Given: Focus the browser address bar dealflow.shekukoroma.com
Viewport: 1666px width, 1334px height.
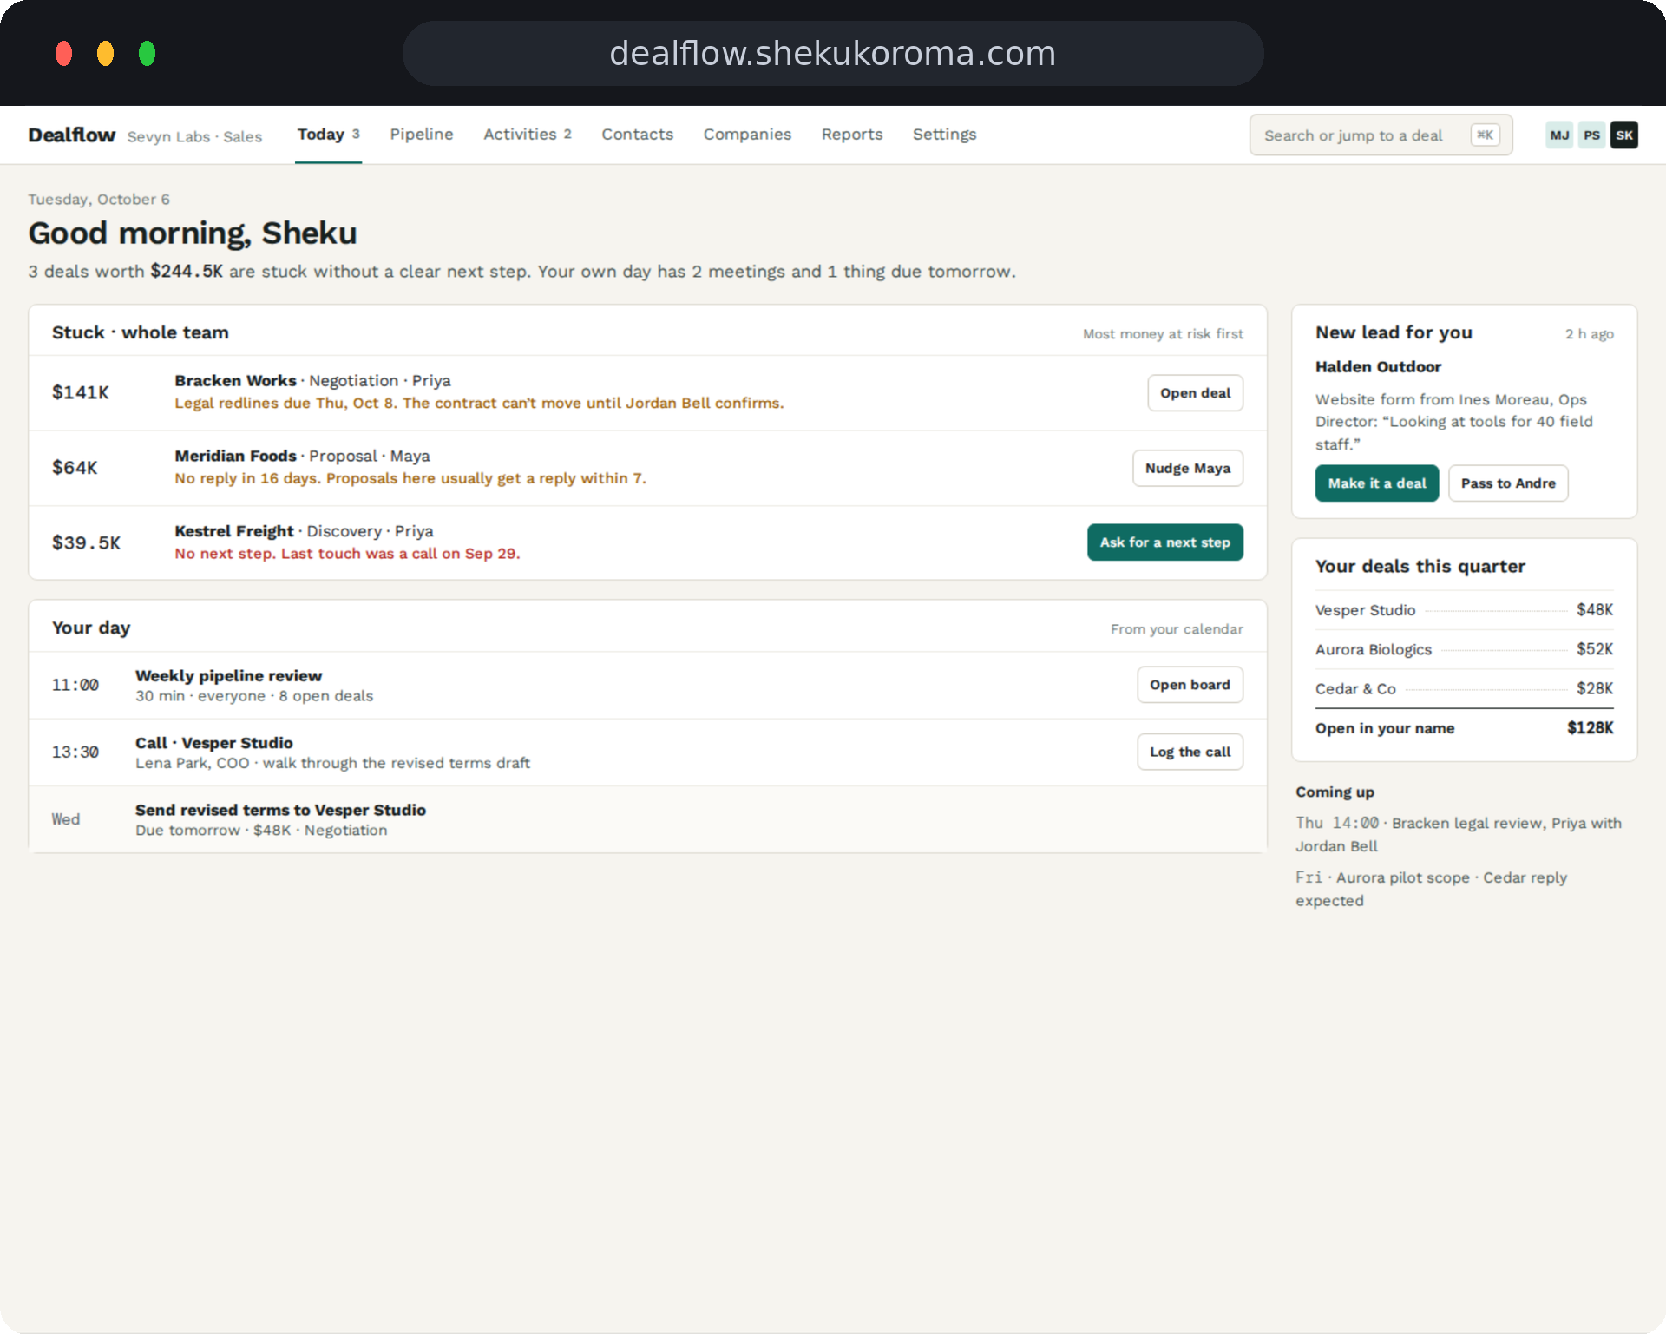Looking at the screenshot, I should (x=833, y=54).
